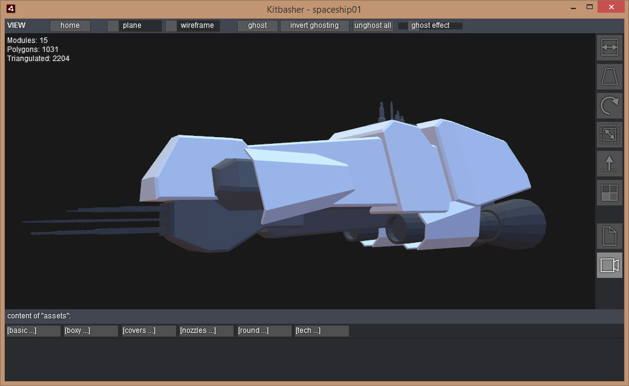
Task: Click the trapezoid perspective tool icon
Action: 609,77
